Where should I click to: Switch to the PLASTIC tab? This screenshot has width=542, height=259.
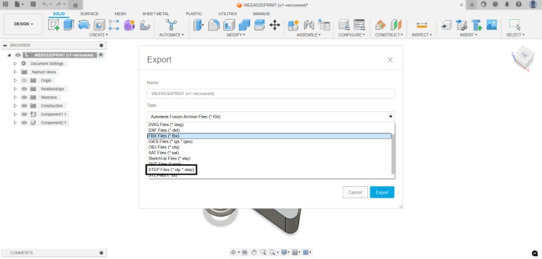click(x=194, y=14)
